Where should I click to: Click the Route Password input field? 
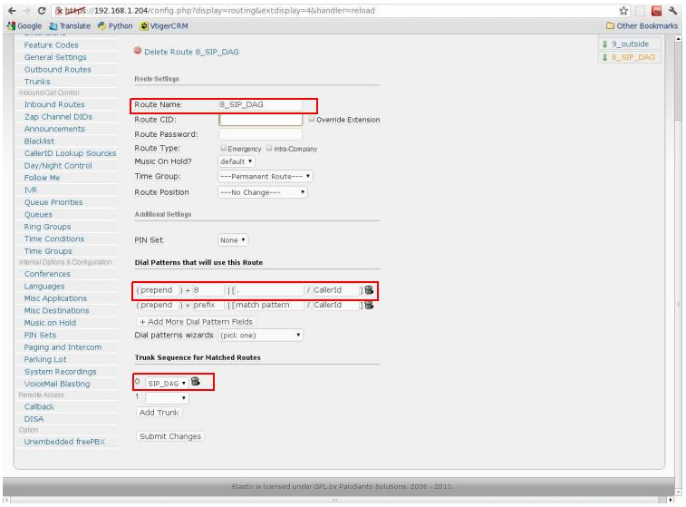[260, 134]
